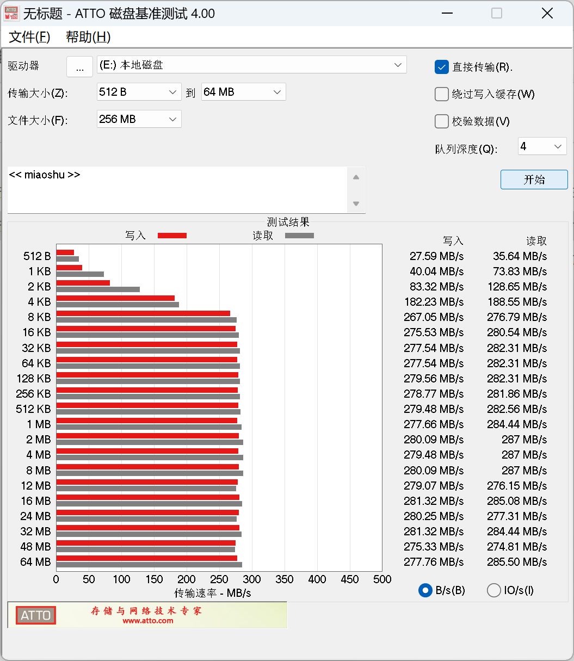574x661 pixels.
Task: Close the ATTO window
Action: [x=547, y=14]
